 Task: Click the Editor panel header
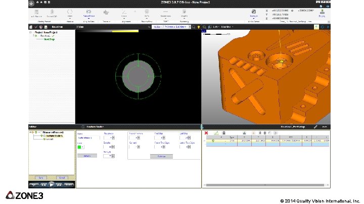tap(32, 127)
